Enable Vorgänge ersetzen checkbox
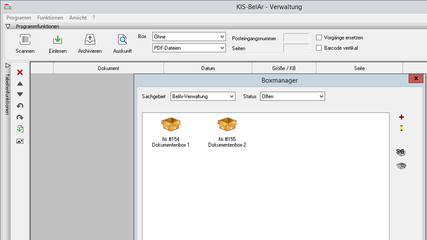The width and height of the screenshot is (427, 240). pos(319,38)
